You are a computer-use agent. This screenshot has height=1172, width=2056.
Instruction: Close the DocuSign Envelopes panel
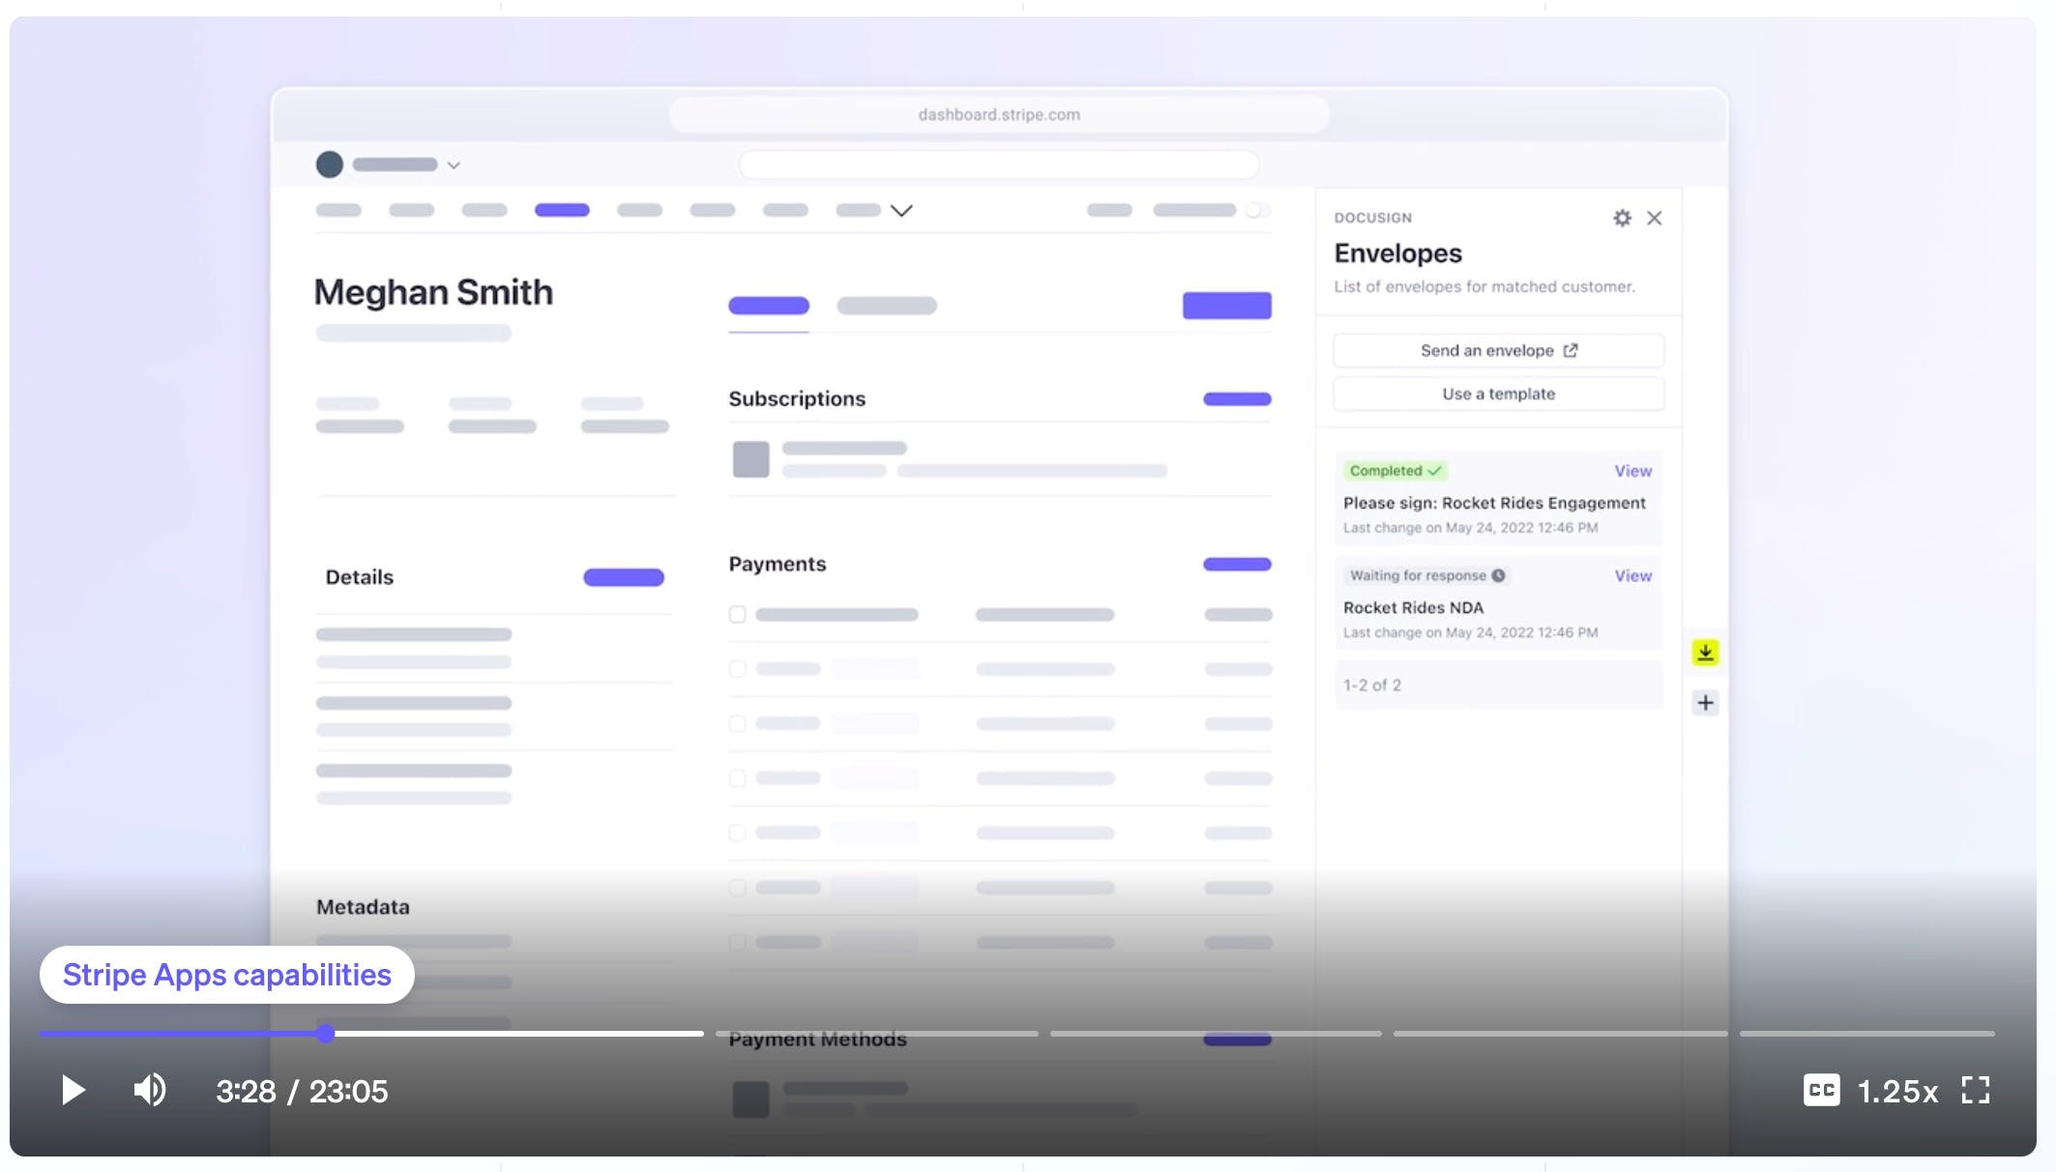(1655, 218)
